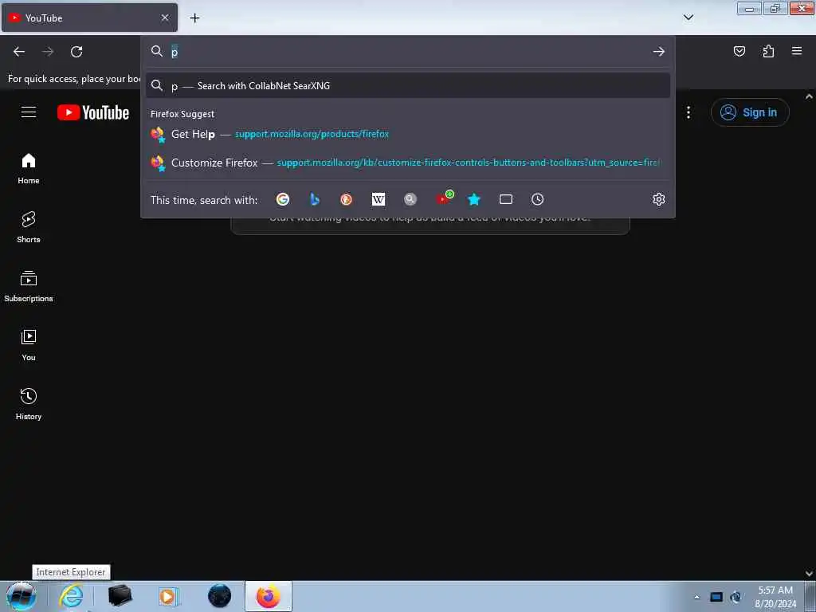816x612 pixels.
Task: Search this time with Bing icon
Action: [x=314, y=199]
